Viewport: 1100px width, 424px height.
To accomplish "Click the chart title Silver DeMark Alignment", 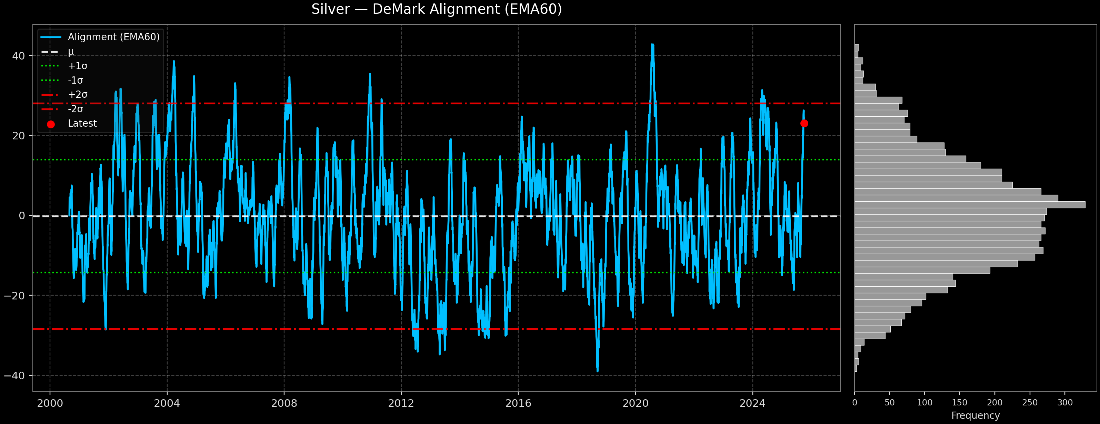I will click(x=437, y=9).
